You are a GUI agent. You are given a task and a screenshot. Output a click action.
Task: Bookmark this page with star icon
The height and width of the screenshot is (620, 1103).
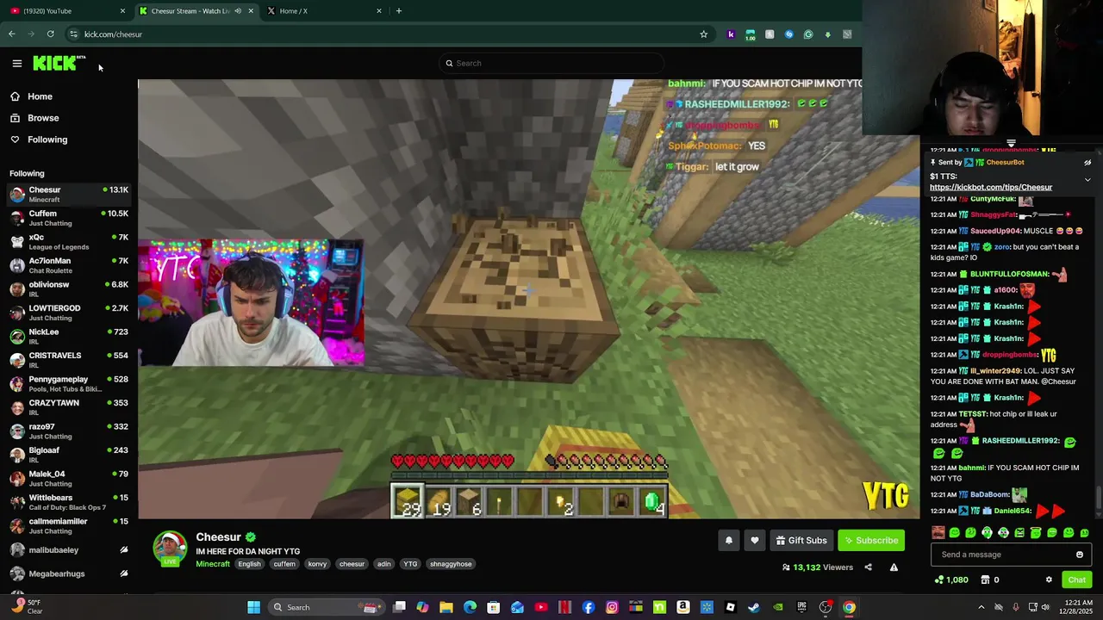pos(703,34)
